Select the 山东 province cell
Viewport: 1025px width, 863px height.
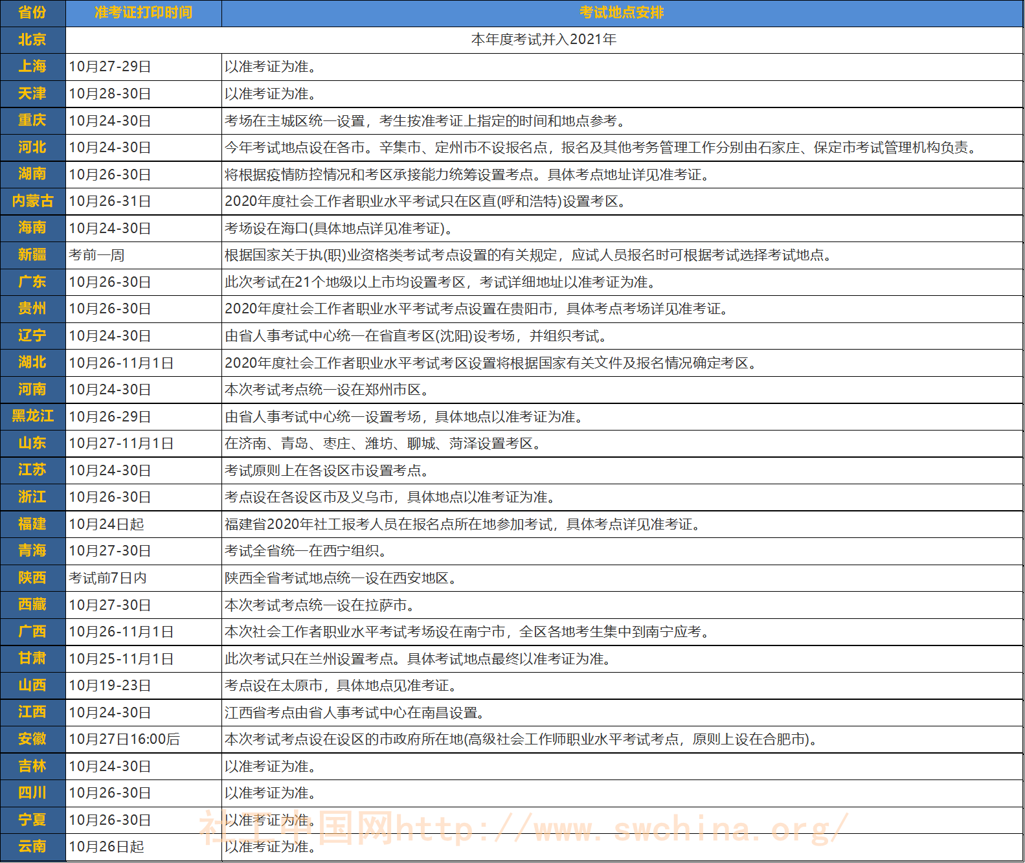(x=32, y=443)
